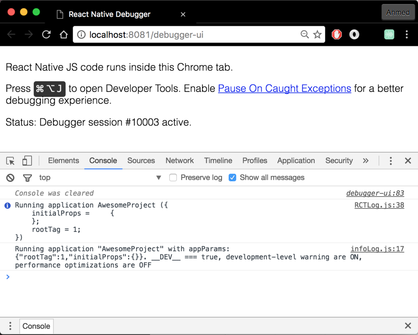
Task: Open Chrome's three-dot main menu
Action: (x=407, y=34)
